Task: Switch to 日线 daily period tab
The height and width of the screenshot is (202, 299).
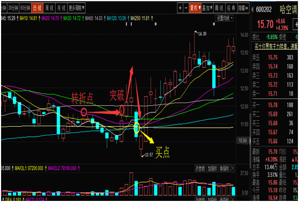Action: tap(38, 8)
